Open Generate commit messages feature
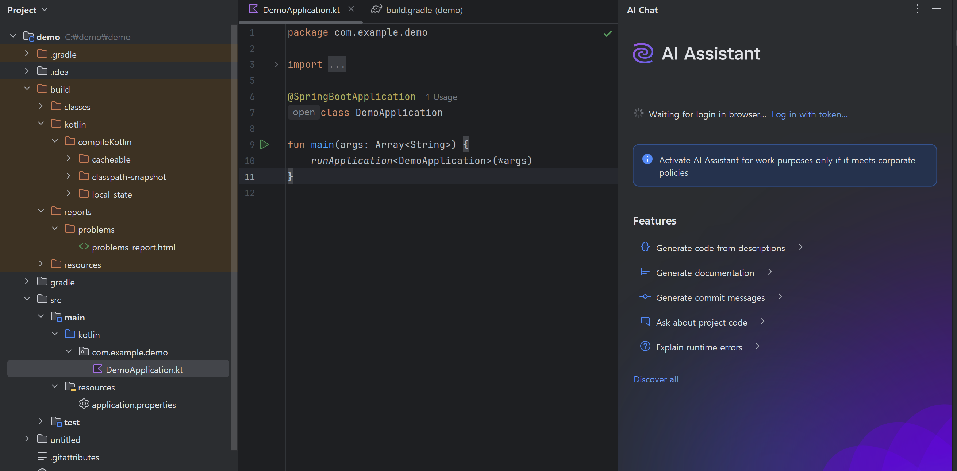 pyautogui.click(x=710, y=298)
